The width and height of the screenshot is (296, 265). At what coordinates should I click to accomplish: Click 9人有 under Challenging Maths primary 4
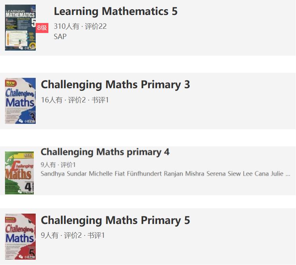click(x=48, y=165)
